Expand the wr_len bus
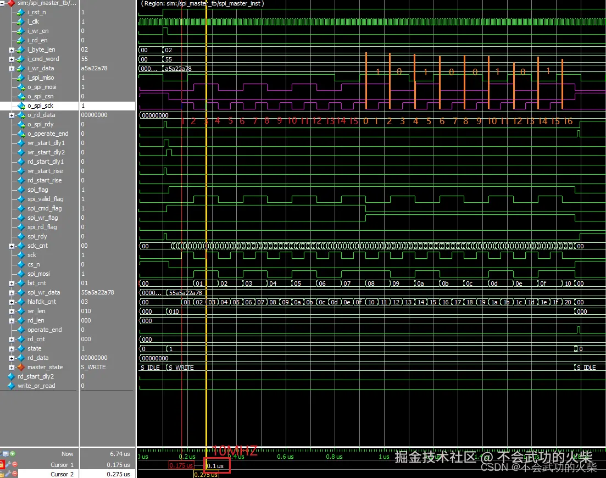This screenshot has height=478, width=606. point(12,311)
